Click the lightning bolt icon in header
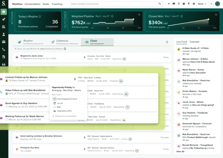Viewport: 223px width, 158px height. pos(189,4)
